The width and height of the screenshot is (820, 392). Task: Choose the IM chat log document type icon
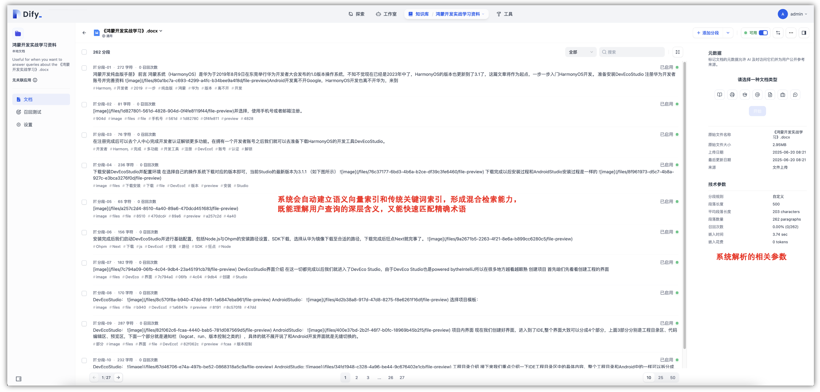(795, 95)
